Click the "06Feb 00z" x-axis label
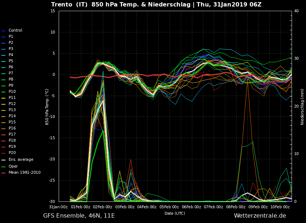306x223 pixels. [192, 207]
